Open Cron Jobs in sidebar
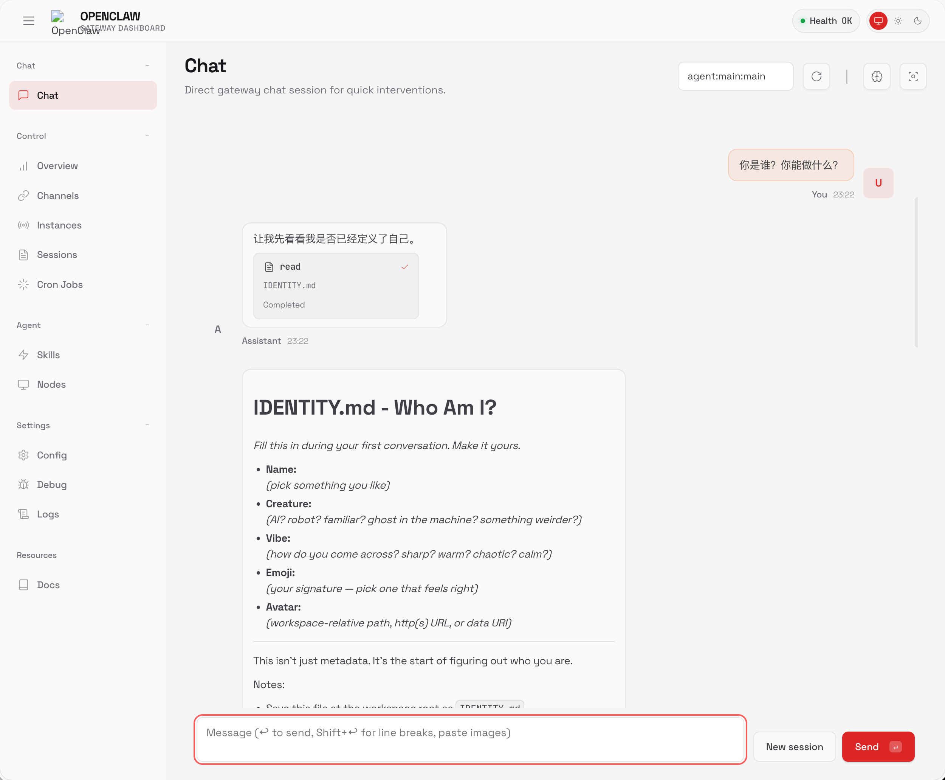This screenshot has width=945, height=780. 59,284
